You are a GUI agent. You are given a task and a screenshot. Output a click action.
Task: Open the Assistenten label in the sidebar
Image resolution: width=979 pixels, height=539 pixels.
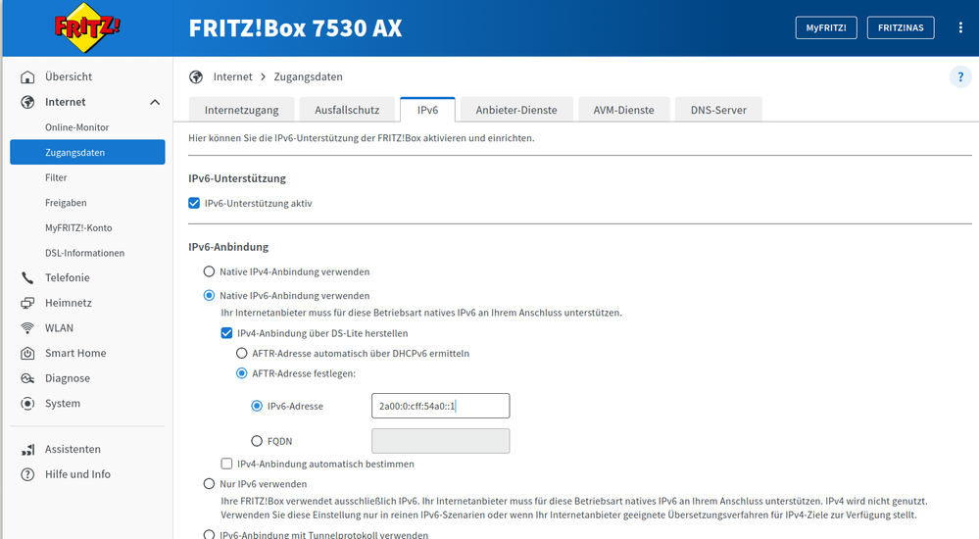[x=73, y=449]
